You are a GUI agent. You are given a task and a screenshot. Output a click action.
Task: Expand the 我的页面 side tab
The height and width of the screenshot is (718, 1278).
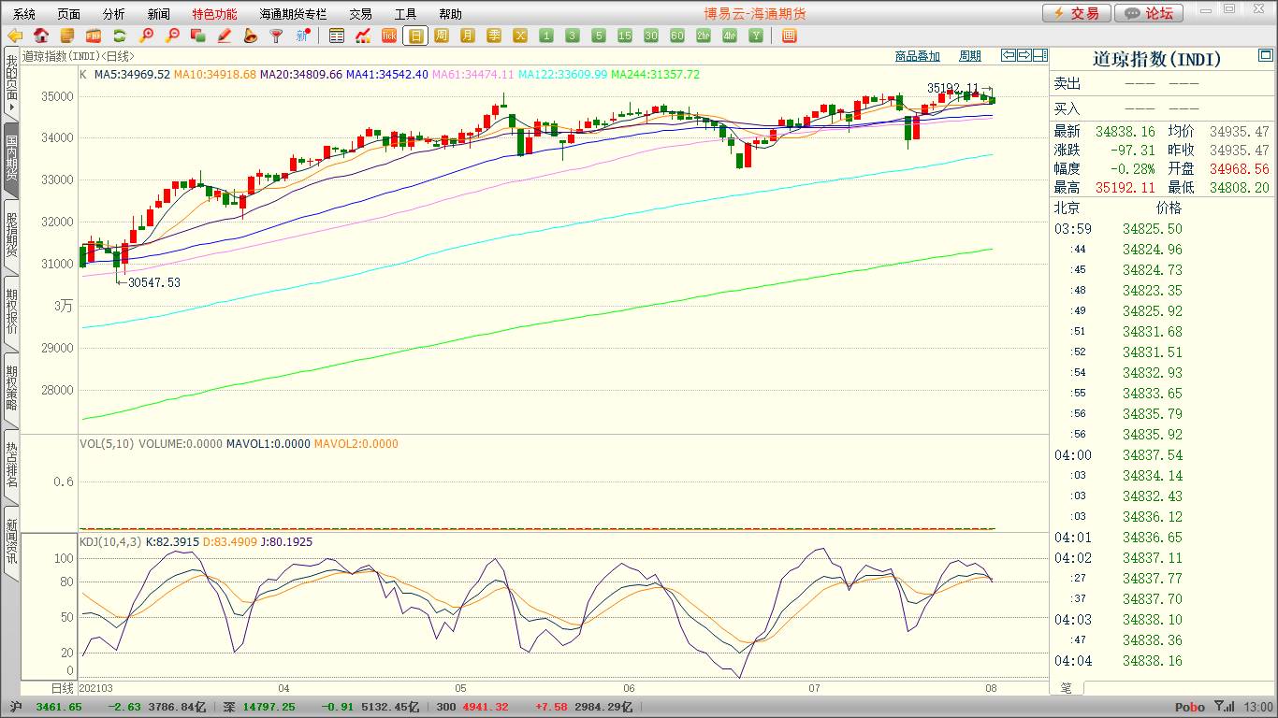pos(11,83)
